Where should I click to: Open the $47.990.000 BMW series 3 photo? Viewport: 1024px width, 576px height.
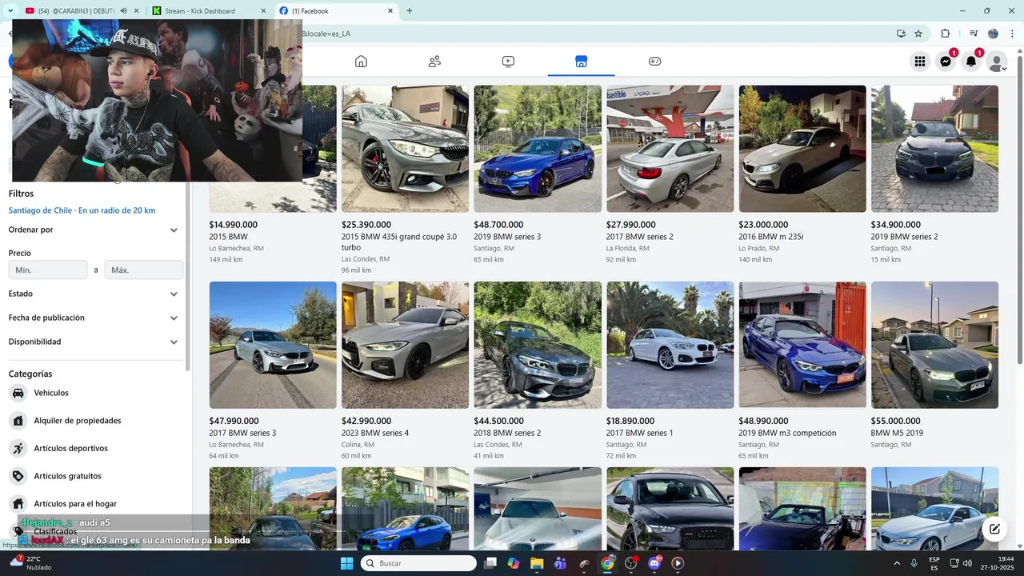coord(273,345)
